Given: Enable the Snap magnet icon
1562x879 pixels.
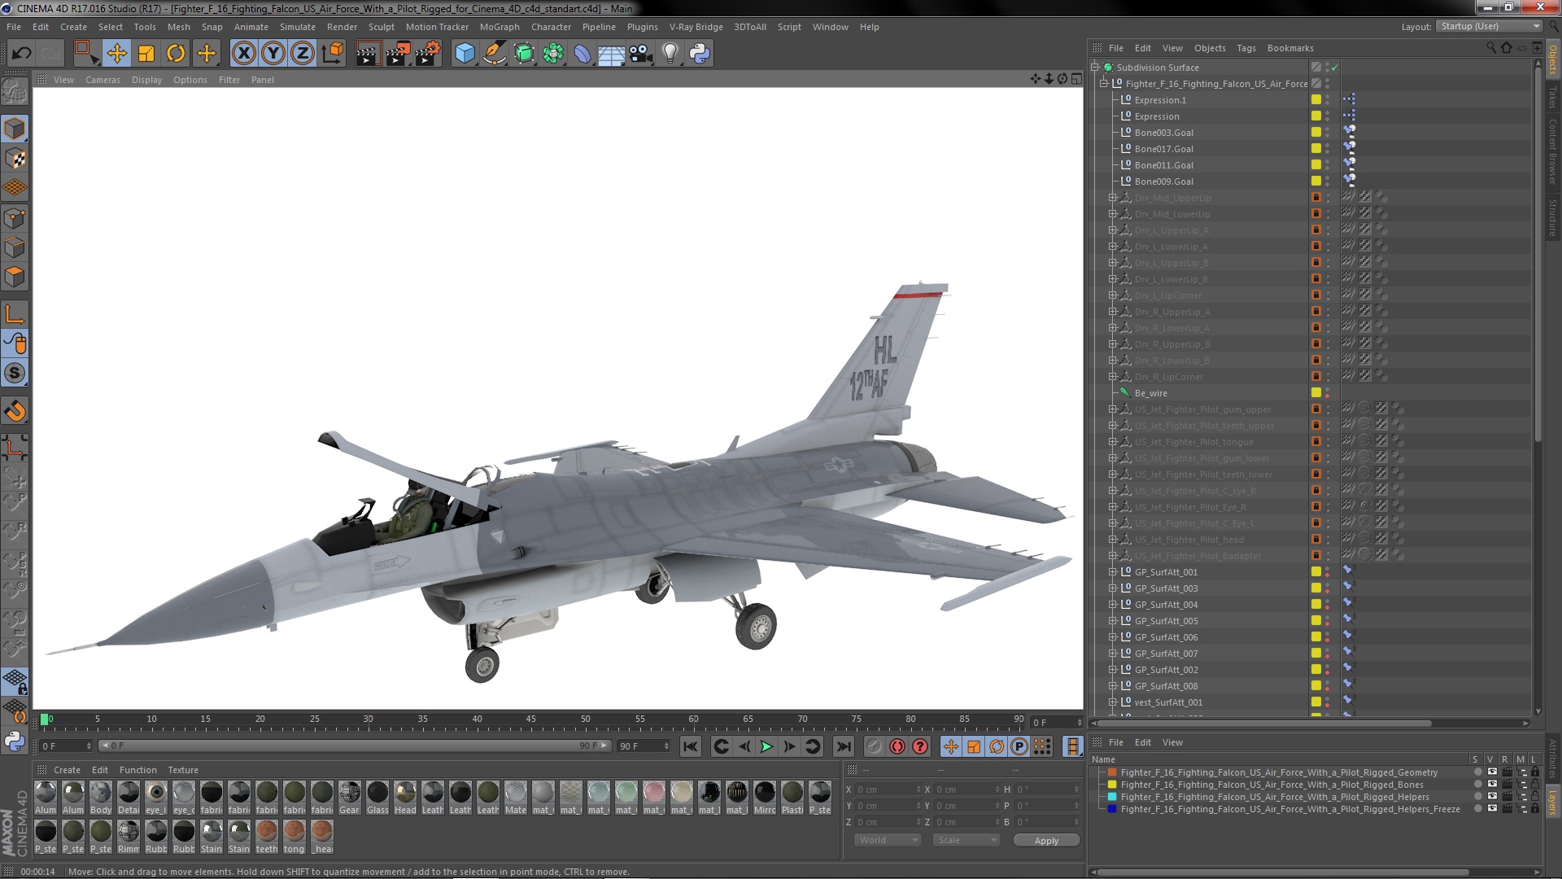Looking at the screenshot, I should pos(15,411).
